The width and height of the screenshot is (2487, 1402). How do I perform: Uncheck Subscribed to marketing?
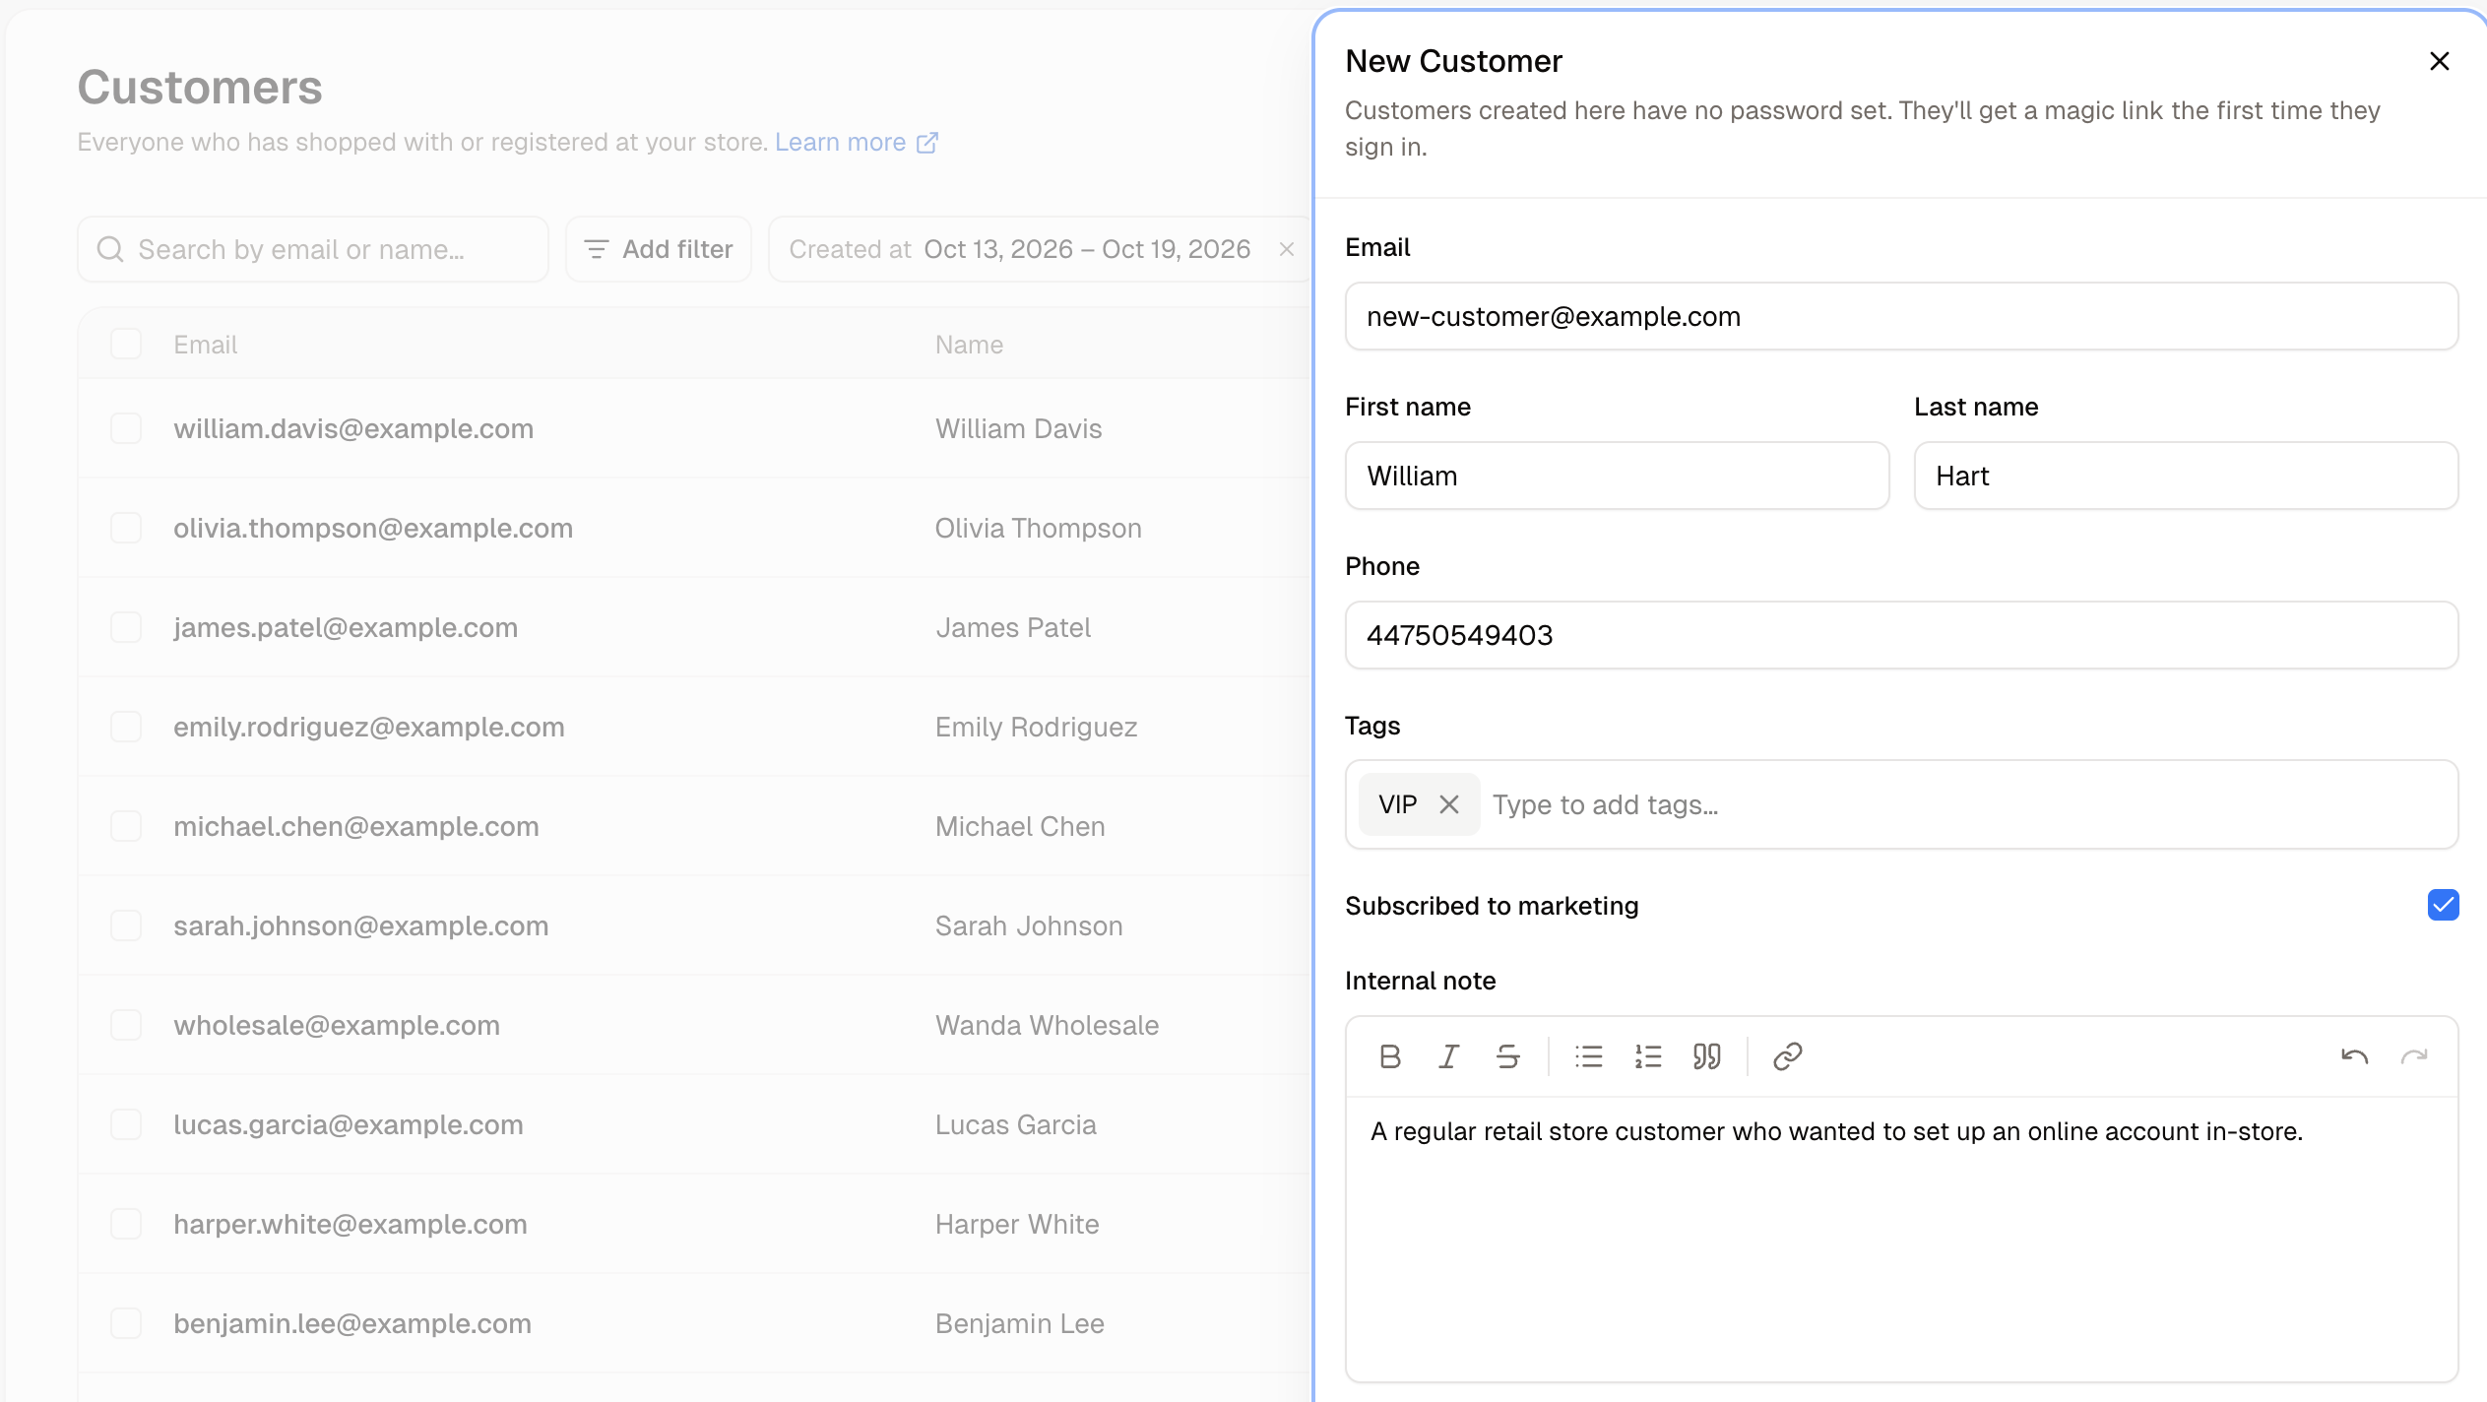[x=2444, y=905]
